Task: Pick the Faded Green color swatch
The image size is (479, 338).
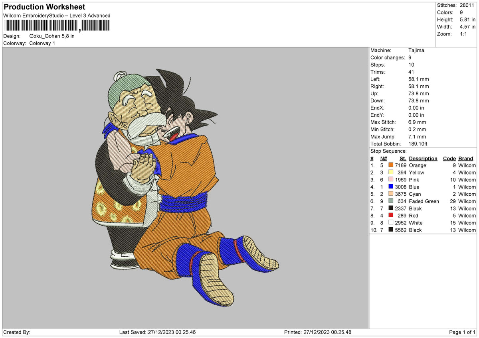Action: 391,201
